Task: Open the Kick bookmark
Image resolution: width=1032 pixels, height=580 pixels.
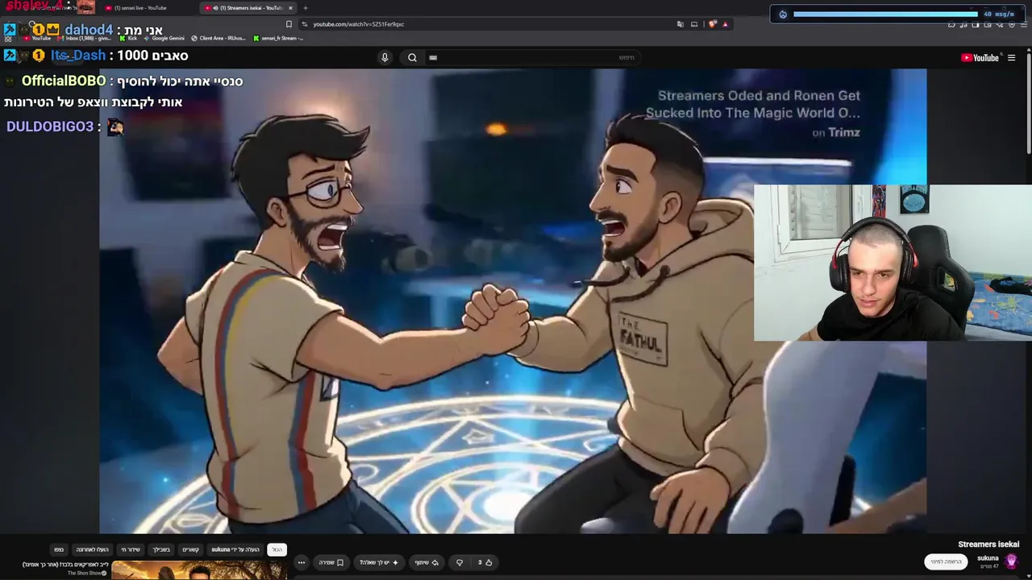Action: pos(129,38)
